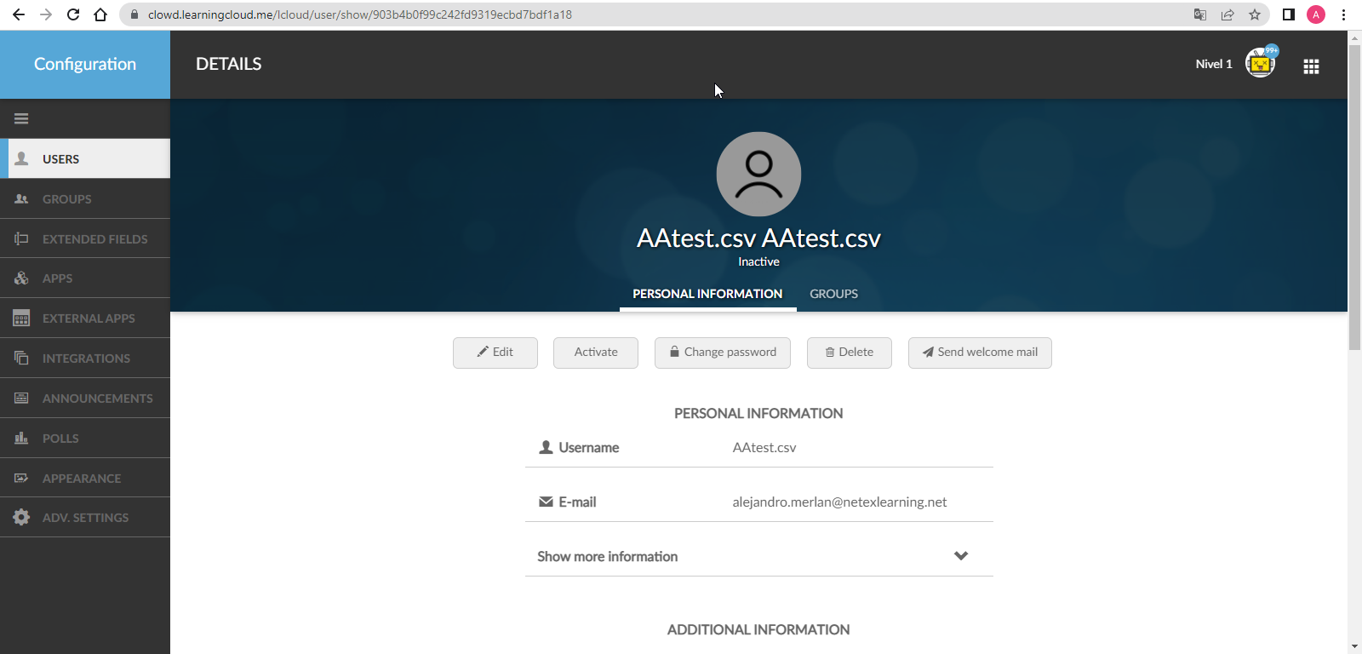Open Appearance in the sidebar
The image size is (1362, 654).
click(85, 479)
